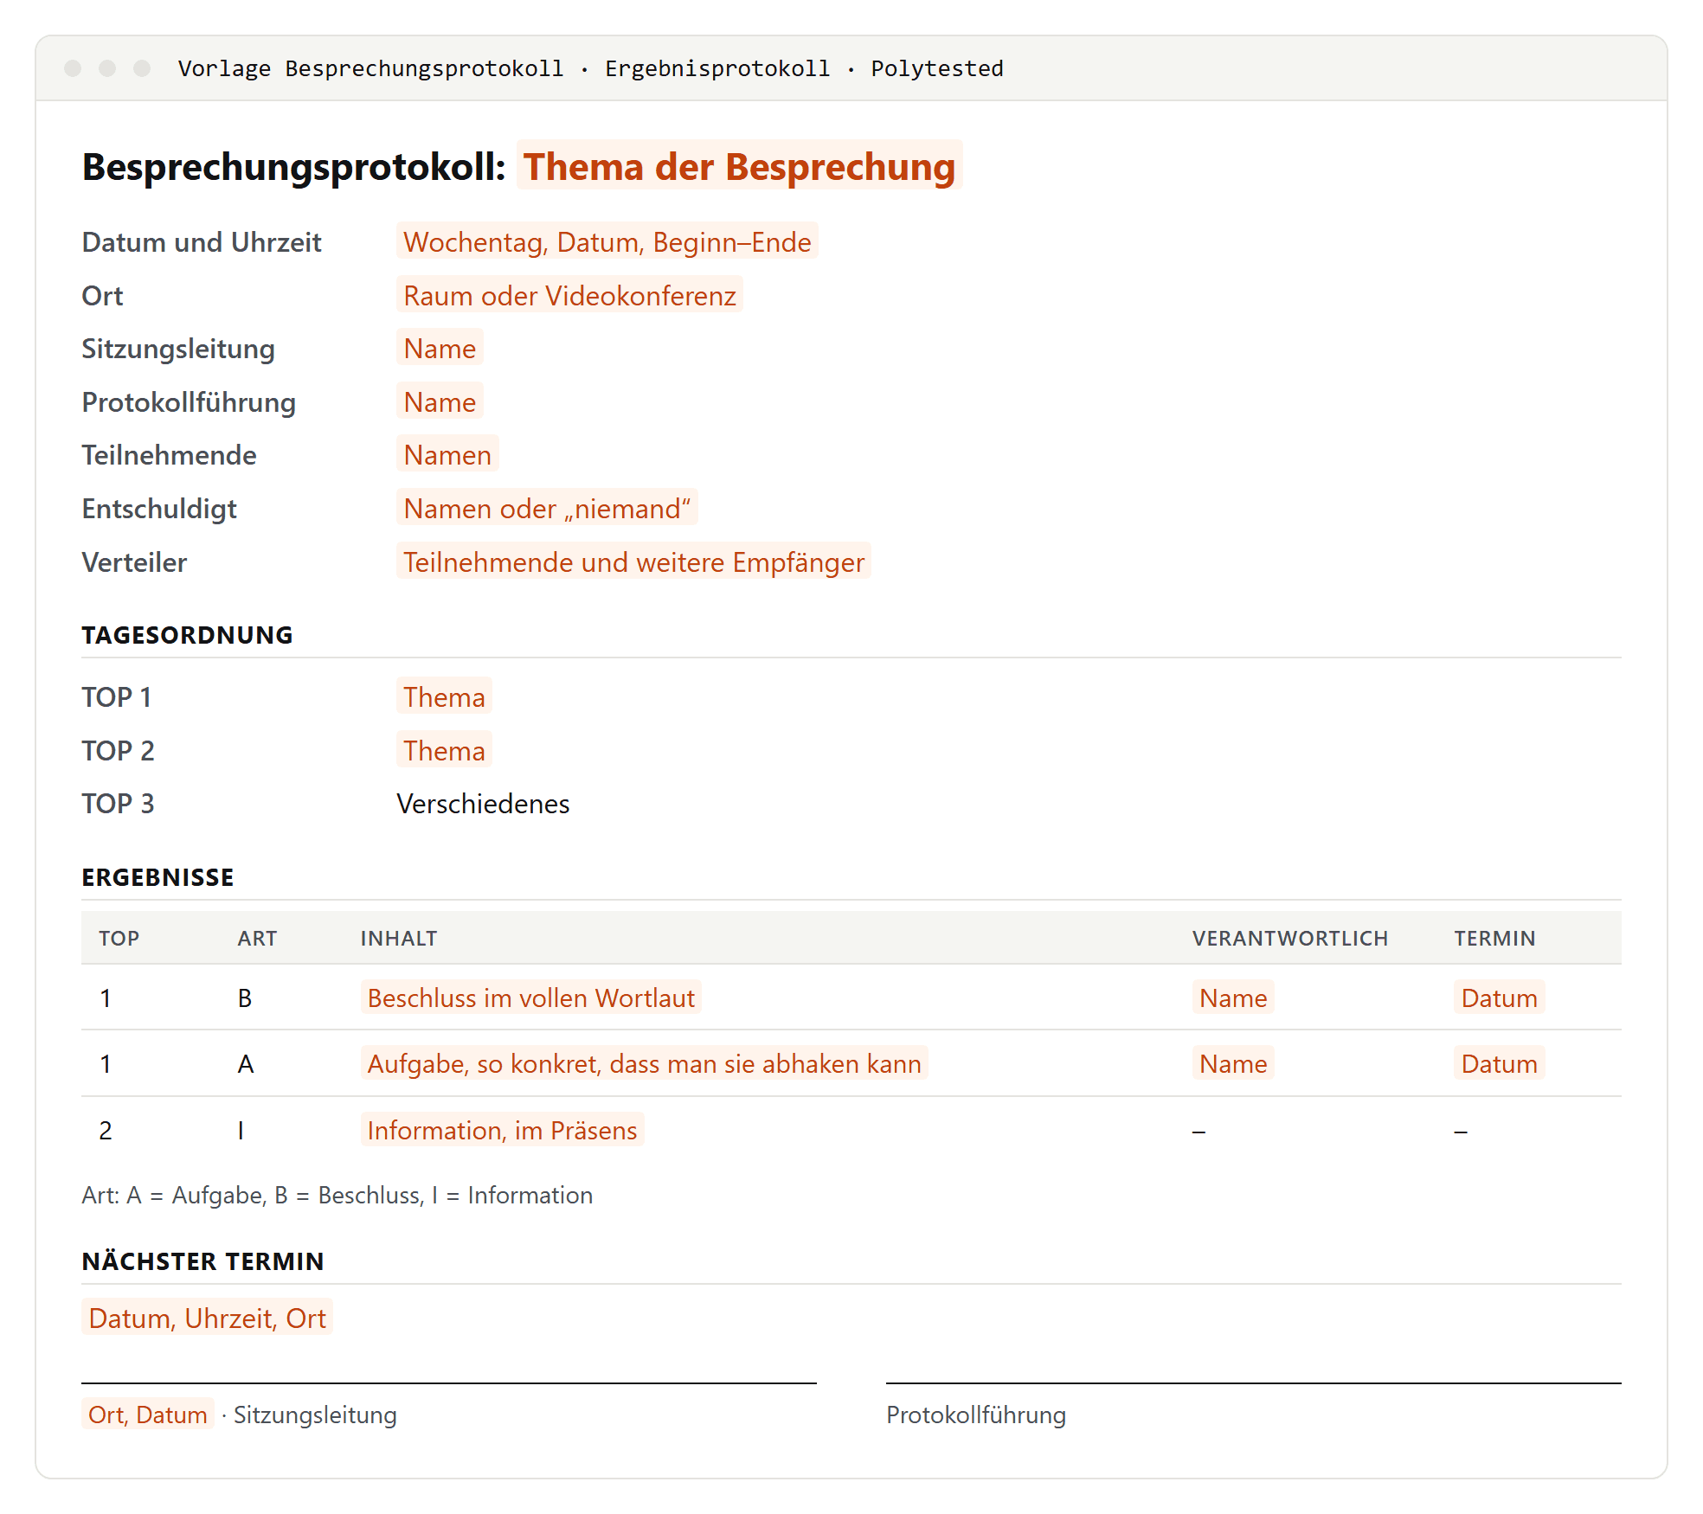
Task: Click the Name placeholder beside Protokollführung
Action: pyautogui.click(x=440, y=402)
